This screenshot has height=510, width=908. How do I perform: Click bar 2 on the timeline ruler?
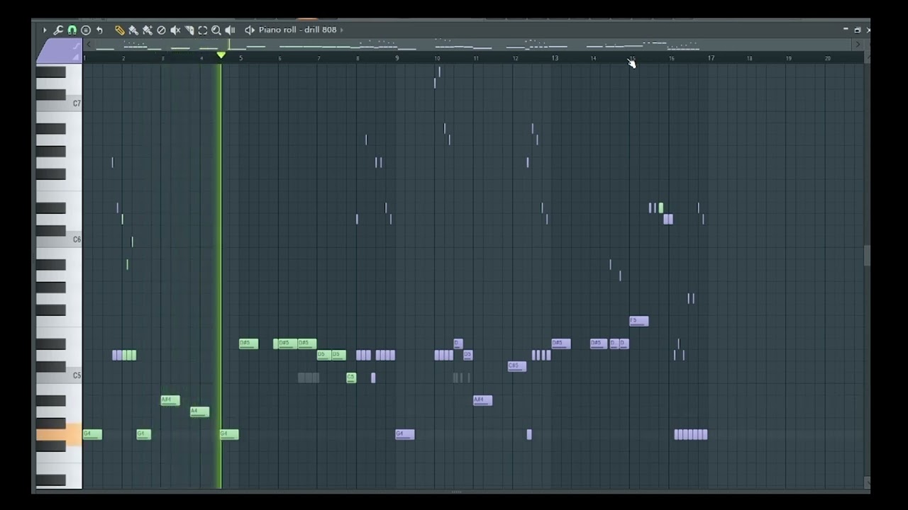123,58
